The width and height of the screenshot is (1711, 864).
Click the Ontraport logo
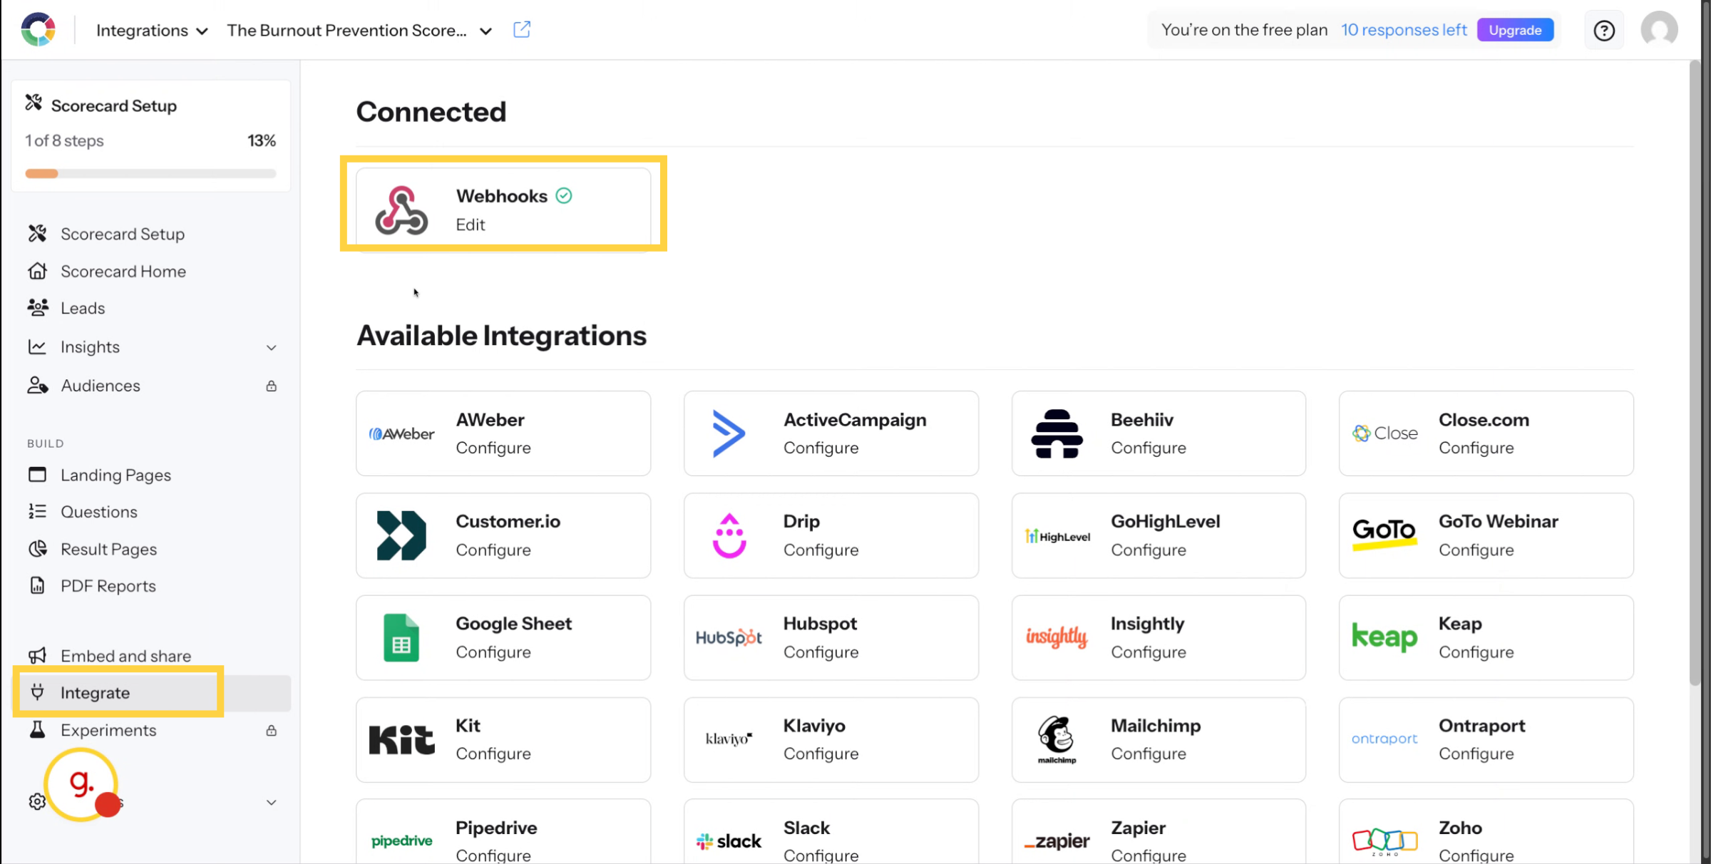coord(1384,739)
